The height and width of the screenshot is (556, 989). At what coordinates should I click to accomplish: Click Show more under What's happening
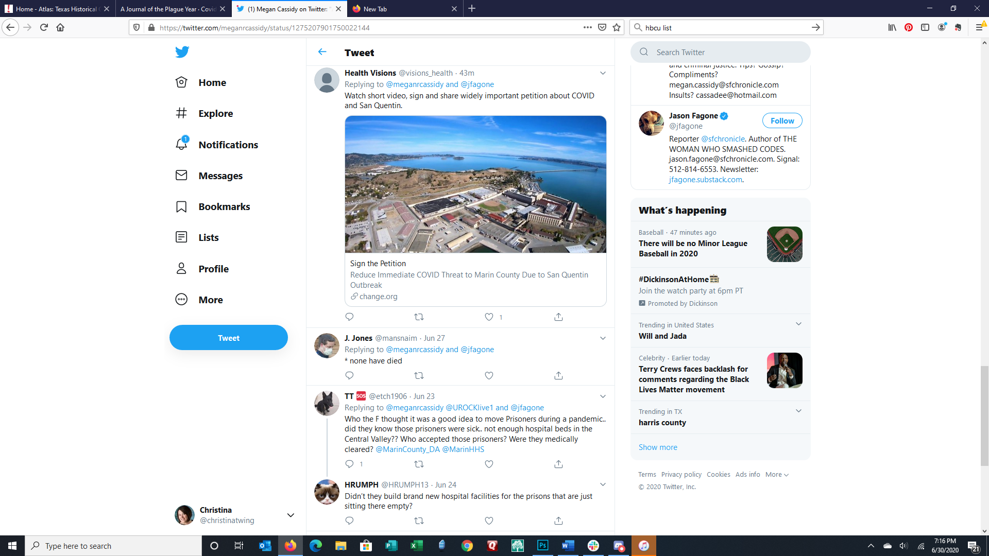click(658, 447)
